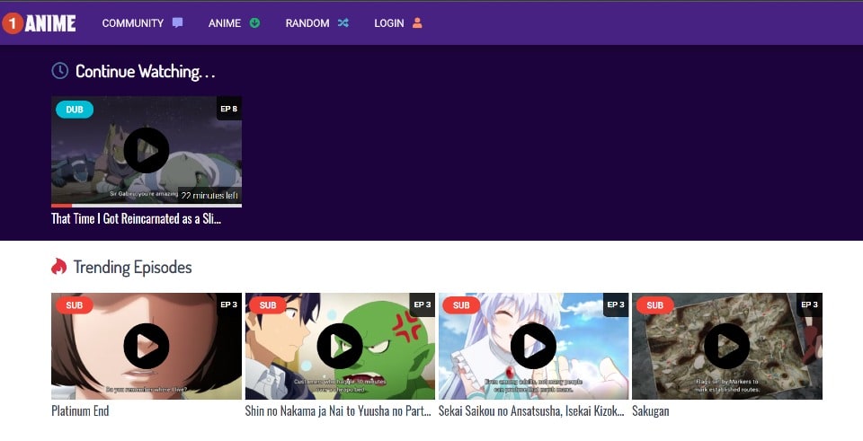Open the 'Sekai Saikou no Ansatsusha' title link
The width and height of the screenshot is (863, 441).
pos(531,410)
